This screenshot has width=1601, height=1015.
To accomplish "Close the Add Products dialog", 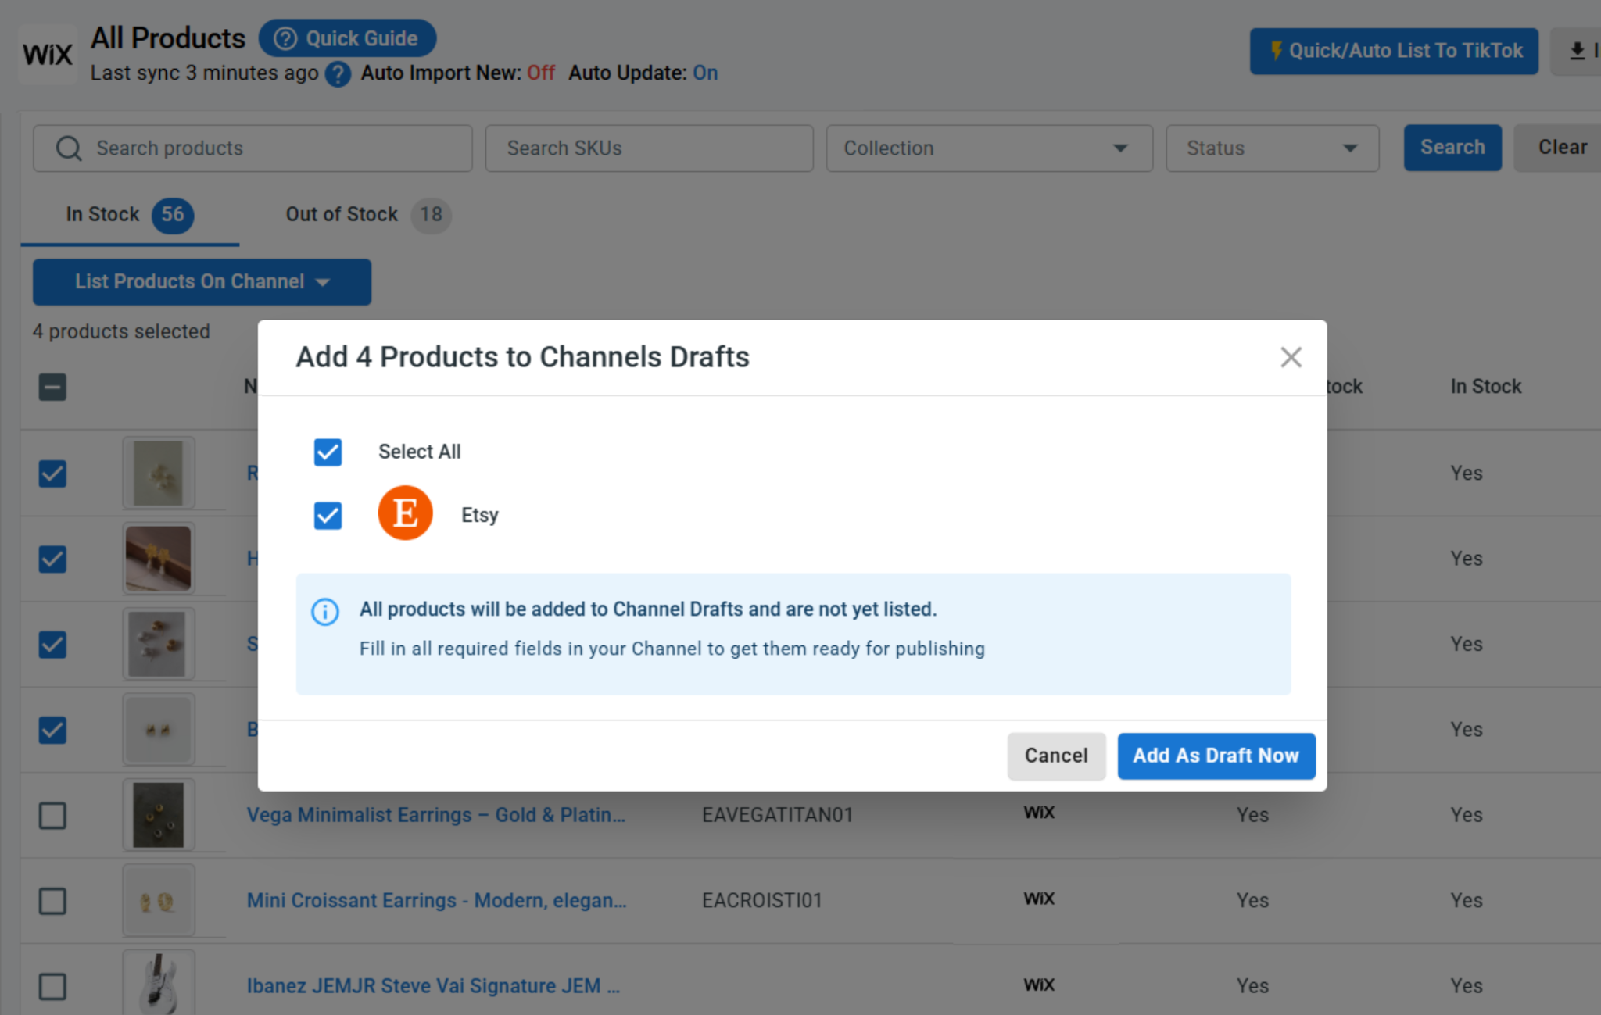I will tap(1291, 357).
